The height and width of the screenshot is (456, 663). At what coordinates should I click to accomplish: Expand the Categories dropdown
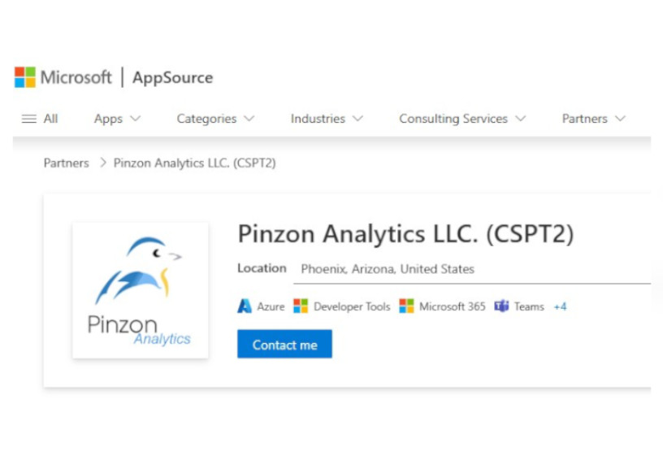tap(215, 119)
